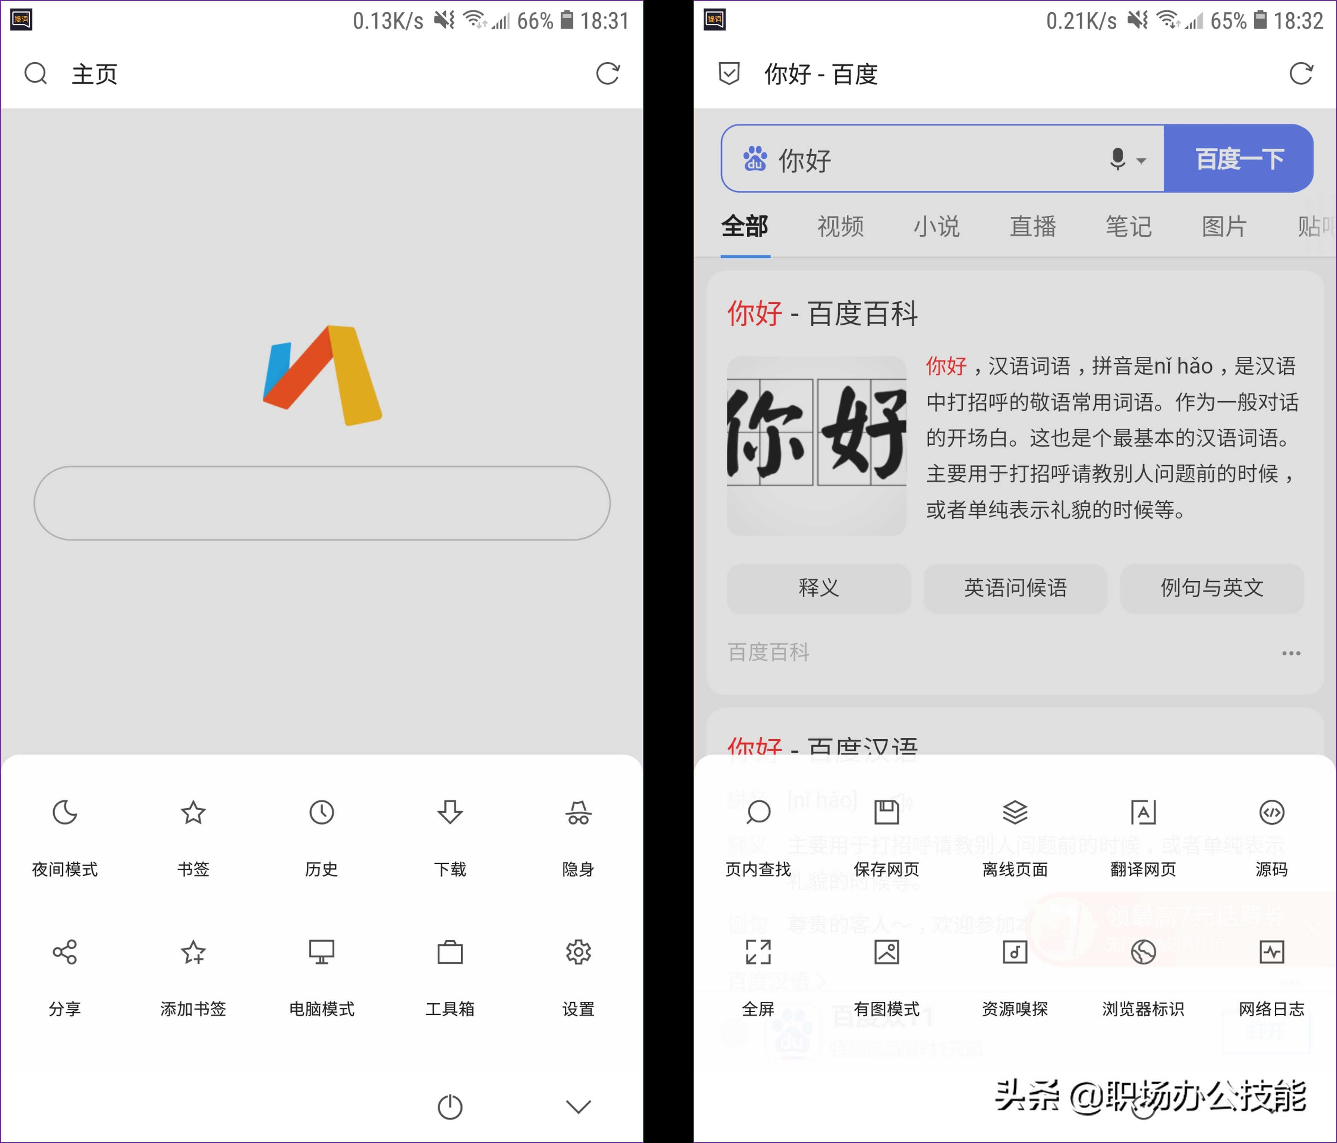
Task: Tap Add bookmark star-plus icon (添加书签)
Action: tap(193, 952)
